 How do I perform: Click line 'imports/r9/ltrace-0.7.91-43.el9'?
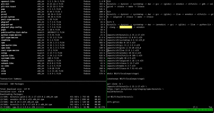[x=125, y=69]
